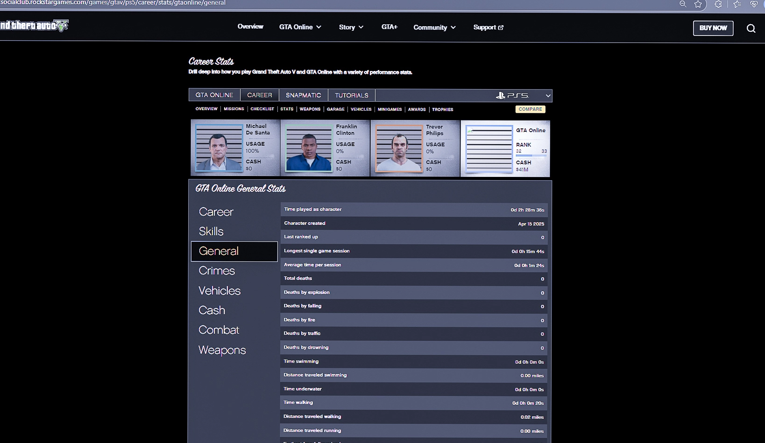Expand the GTA Online nav dropdown
The image size is (765, 443).
[x=300, y=27]
